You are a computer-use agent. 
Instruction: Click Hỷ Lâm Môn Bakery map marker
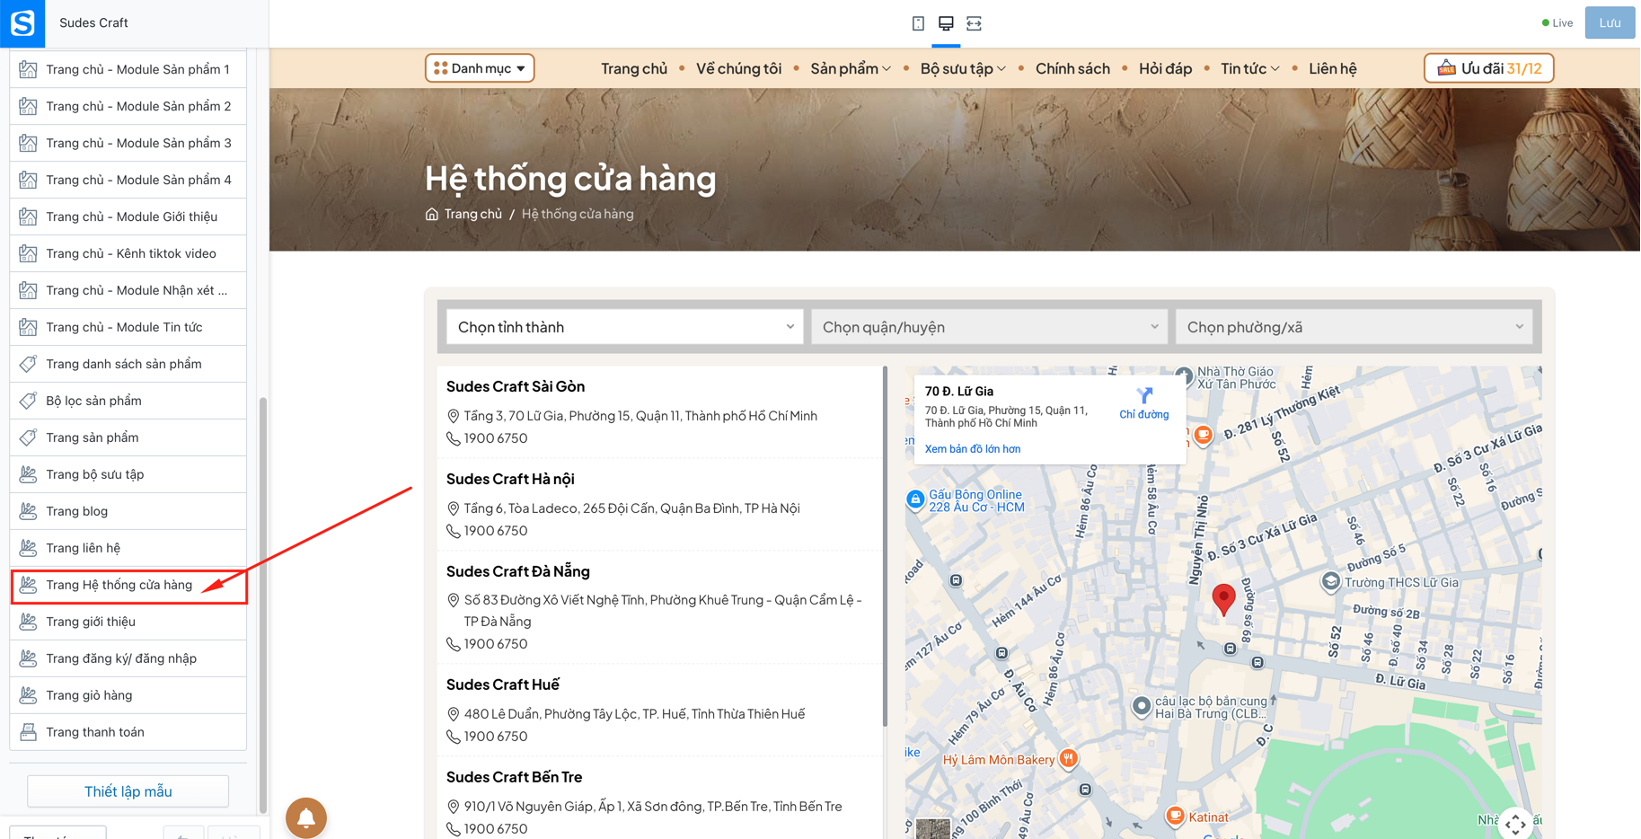(1068, 758)
